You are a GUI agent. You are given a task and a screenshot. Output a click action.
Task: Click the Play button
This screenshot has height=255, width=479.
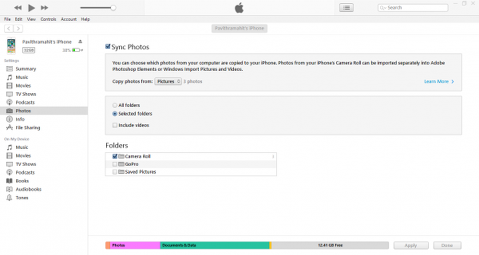(x=32, y=8)
